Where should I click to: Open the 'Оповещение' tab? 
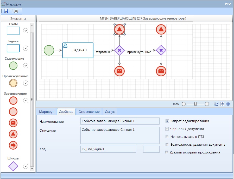(x=89, y=112)
